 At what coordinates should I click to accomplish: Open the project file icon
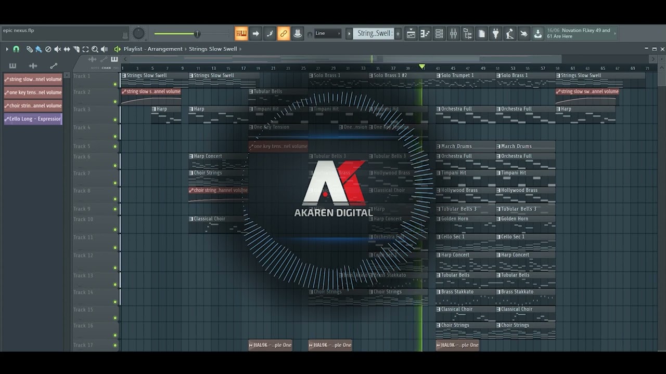(481, 34)
